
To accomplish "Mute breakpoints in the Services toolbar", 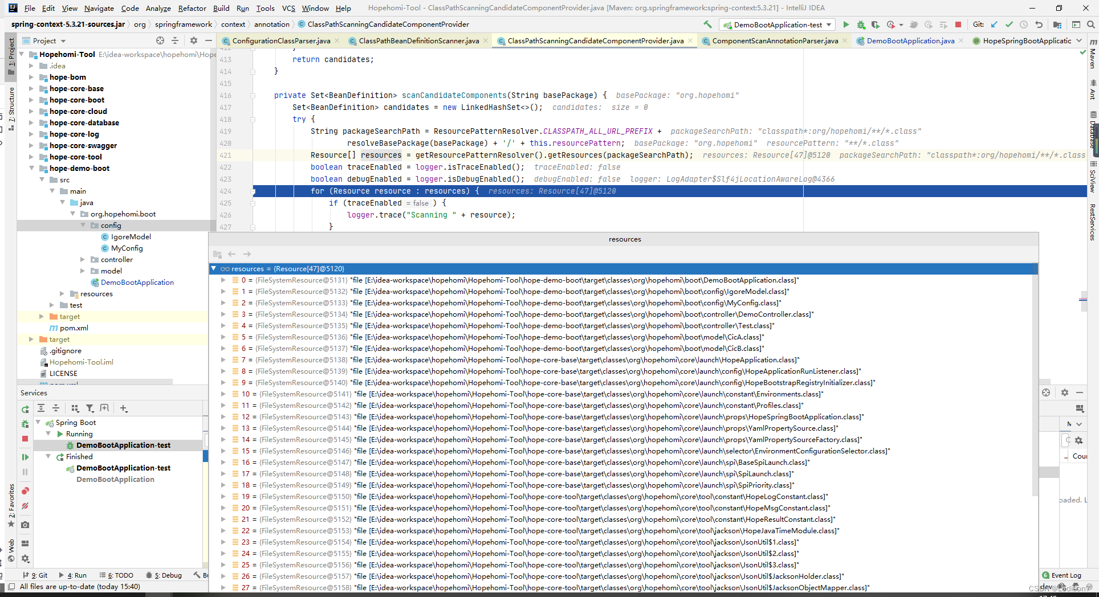I will point(25,506).
